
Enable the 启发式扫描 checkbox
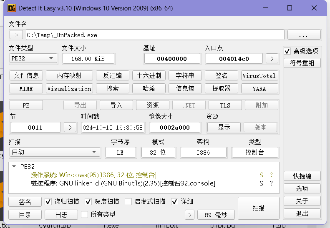[128, 201]
